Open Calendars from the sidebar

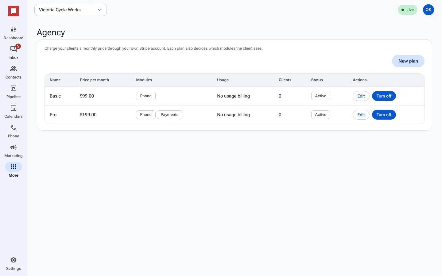pos(14,112)
